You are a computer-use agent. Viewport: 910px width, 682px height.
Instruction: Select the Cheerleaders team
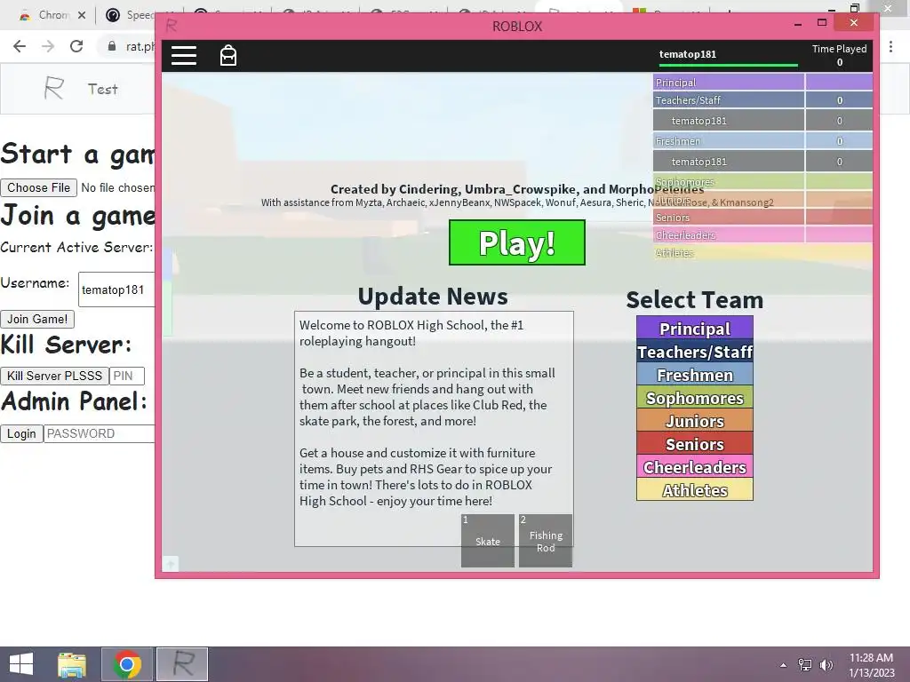pos(695,467)
